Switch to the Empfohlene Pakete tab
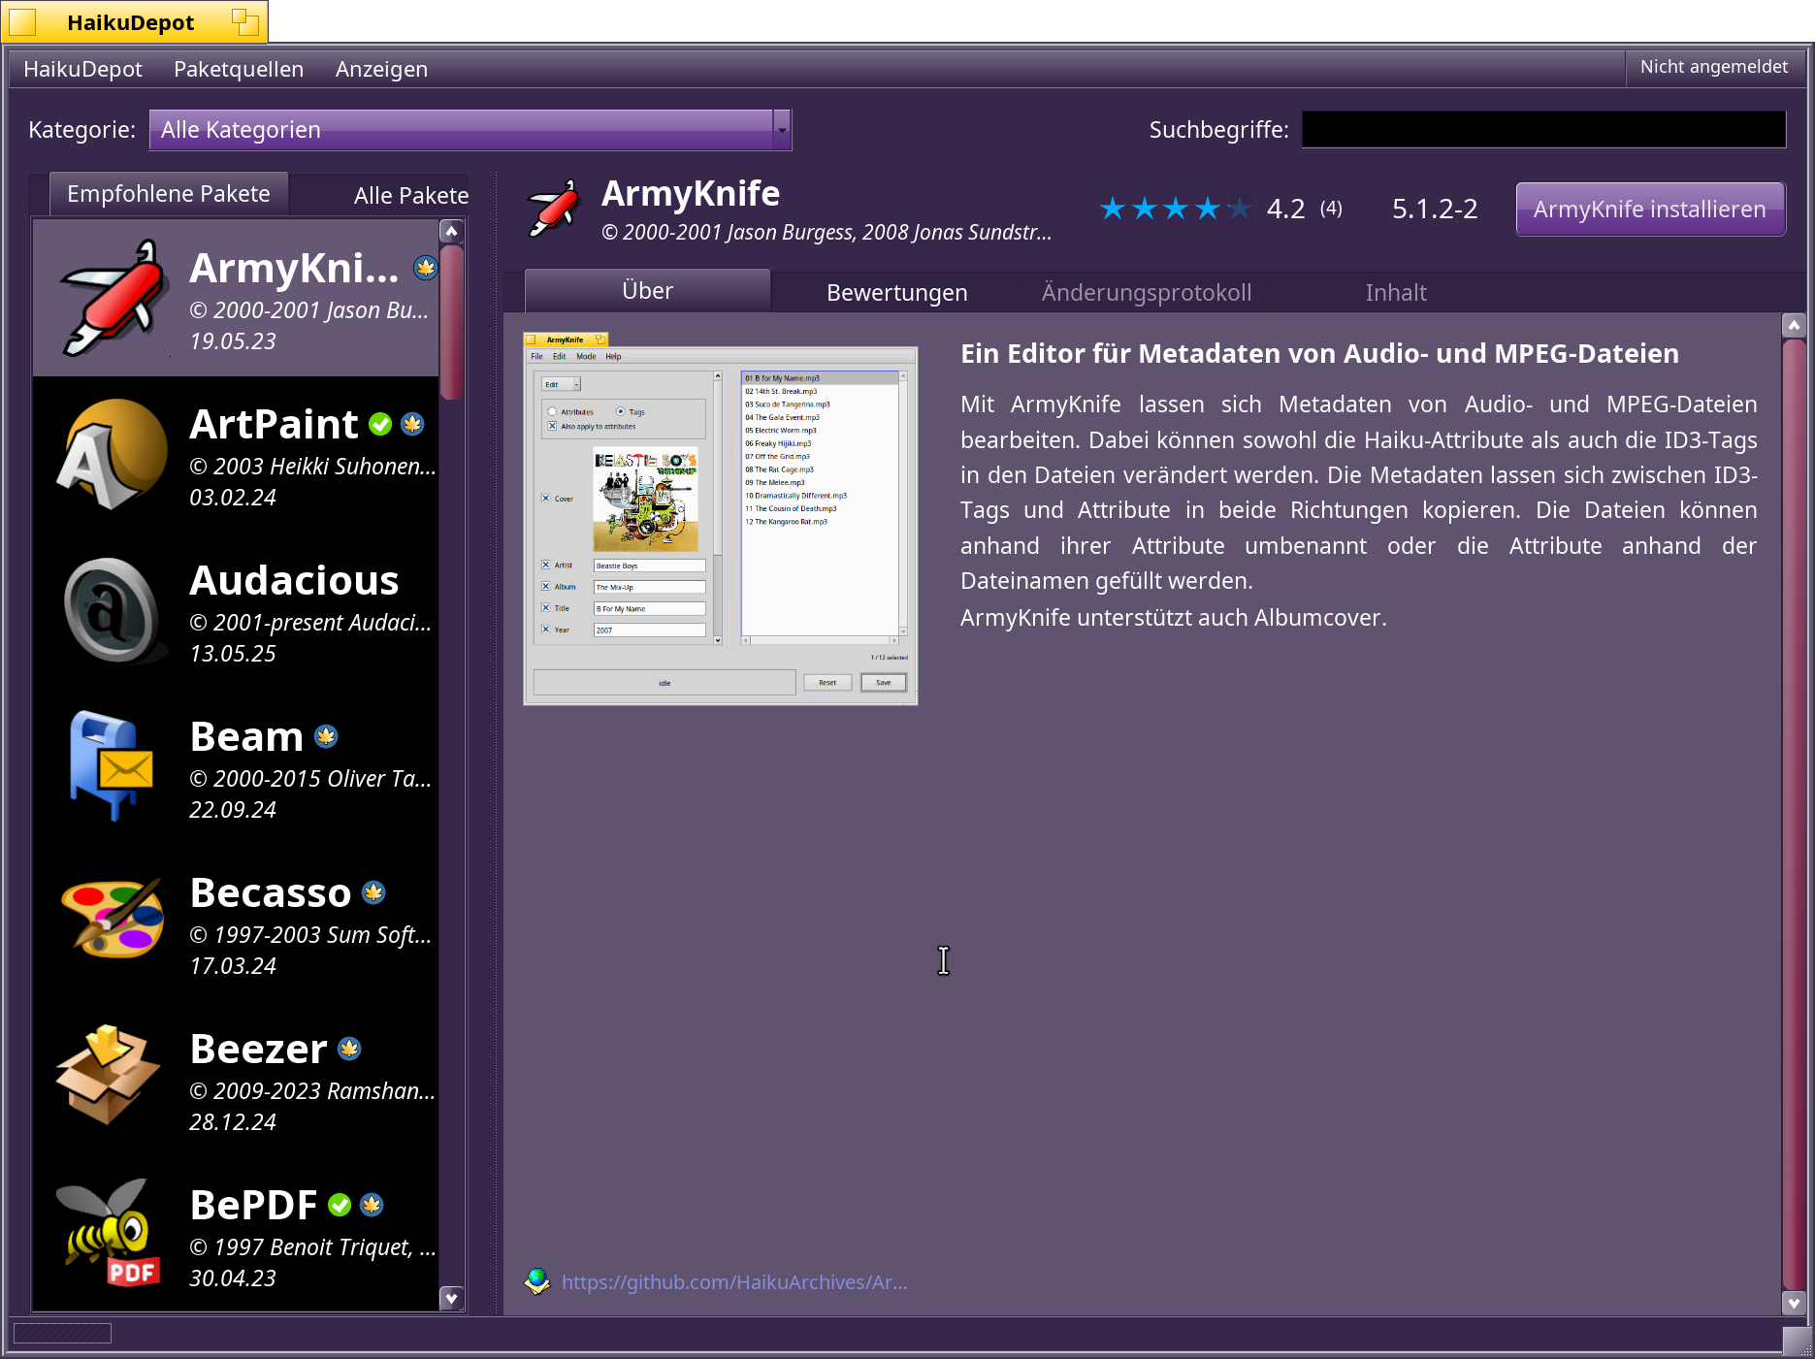The image size is (1815, 1359). pyautogui.click(x=169, y=194)
